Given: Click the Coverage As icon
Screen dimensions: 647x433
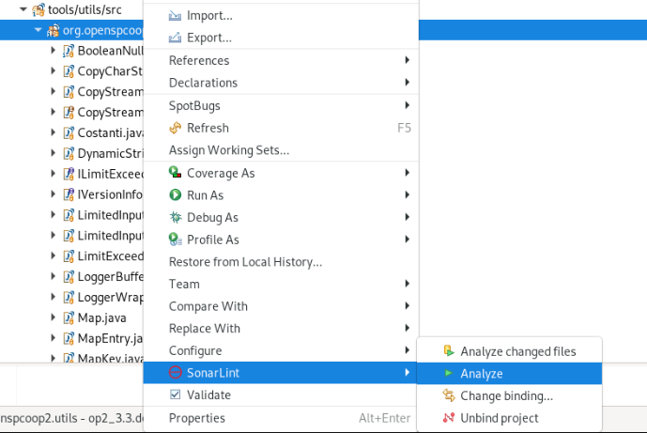Looking at the screenshot, I should click(x=175, y=173).
